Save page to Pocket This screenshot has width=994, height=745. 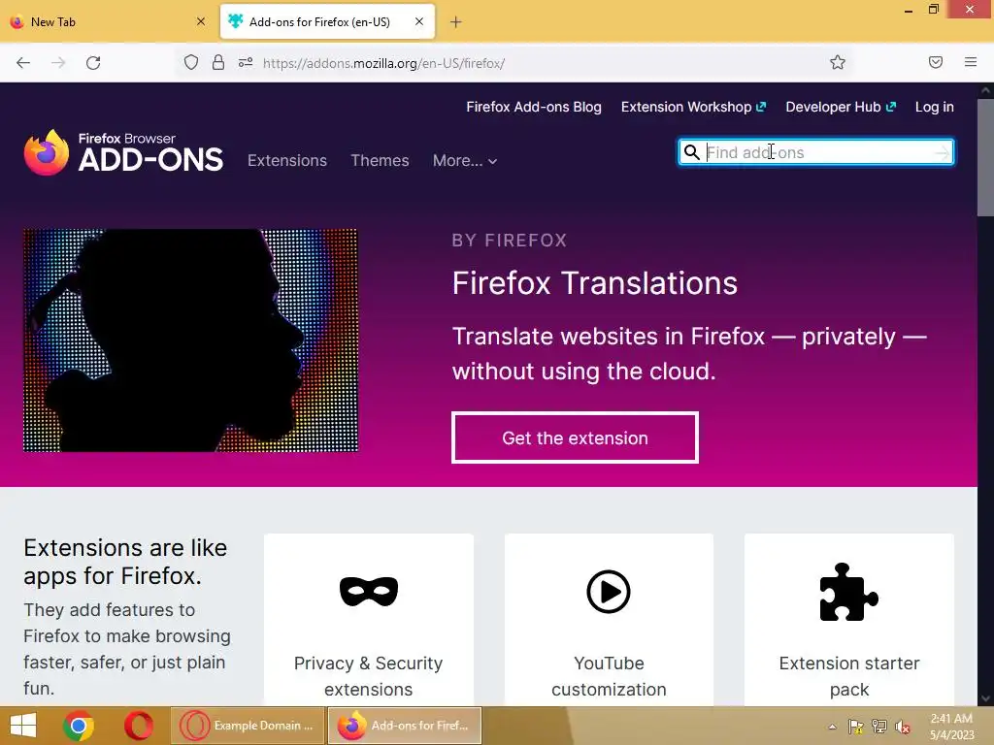tap(935, 62)
